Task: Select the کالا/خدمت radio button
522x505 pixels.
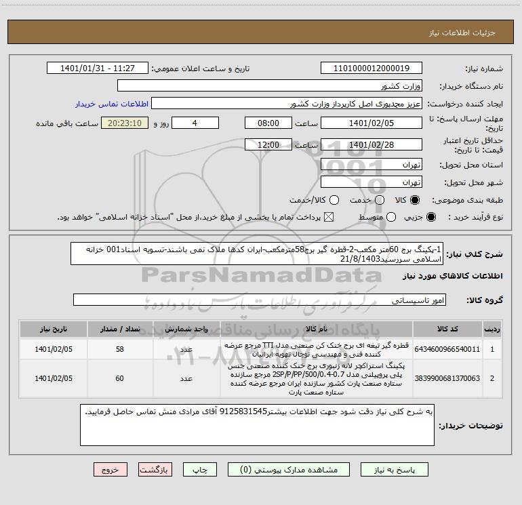Action: [x=334, y=200]
